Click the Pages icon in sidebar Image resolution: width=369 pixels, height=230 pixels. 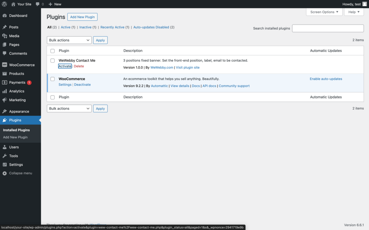pos(4,45)
